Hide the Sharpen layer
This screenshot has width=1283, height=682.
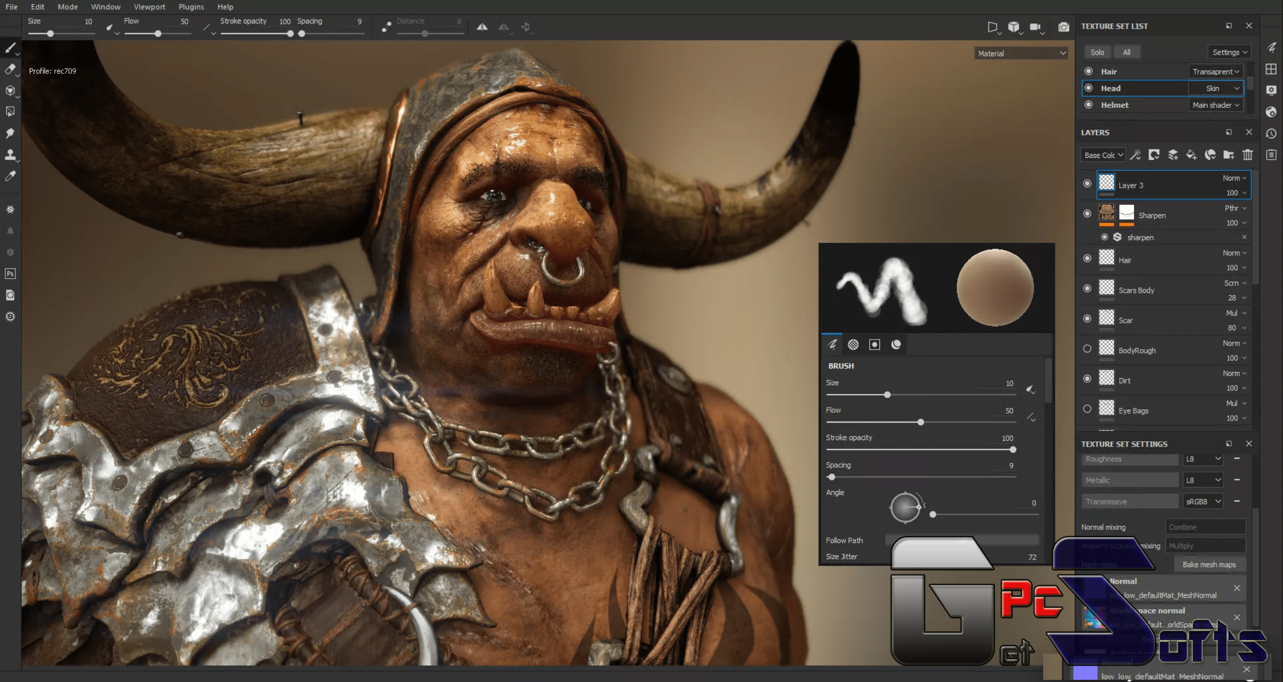tap(1087, 214)
